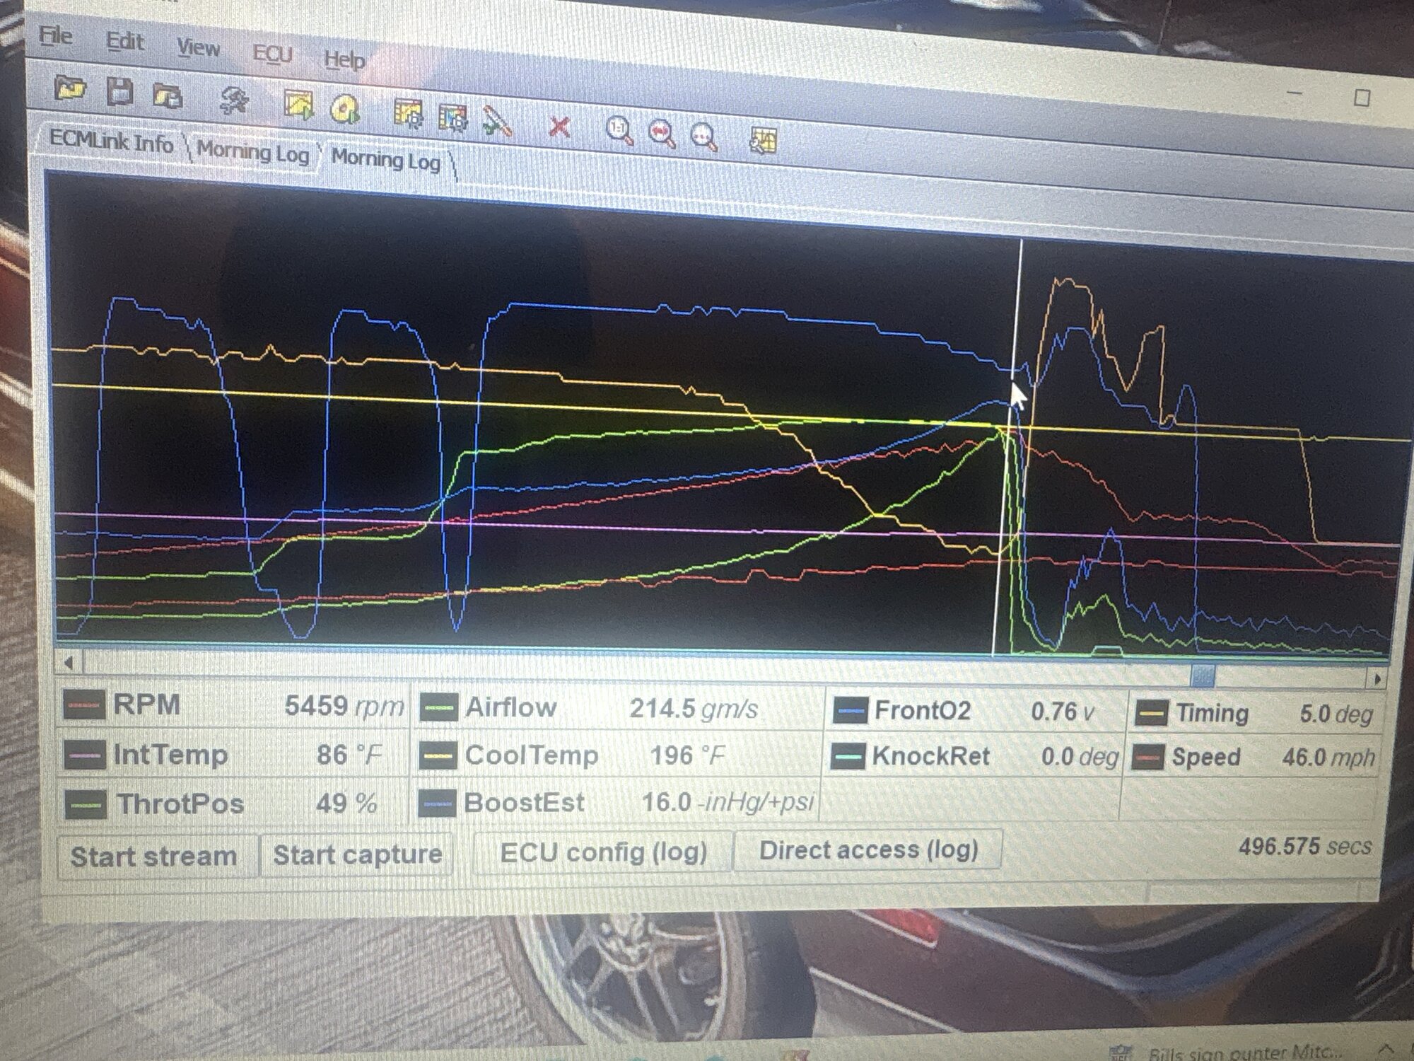Image resolution: width=1414 pixels, height=1061 pixels.
Task: Click the BoostEst value 16.0
Action: point(667,802)
